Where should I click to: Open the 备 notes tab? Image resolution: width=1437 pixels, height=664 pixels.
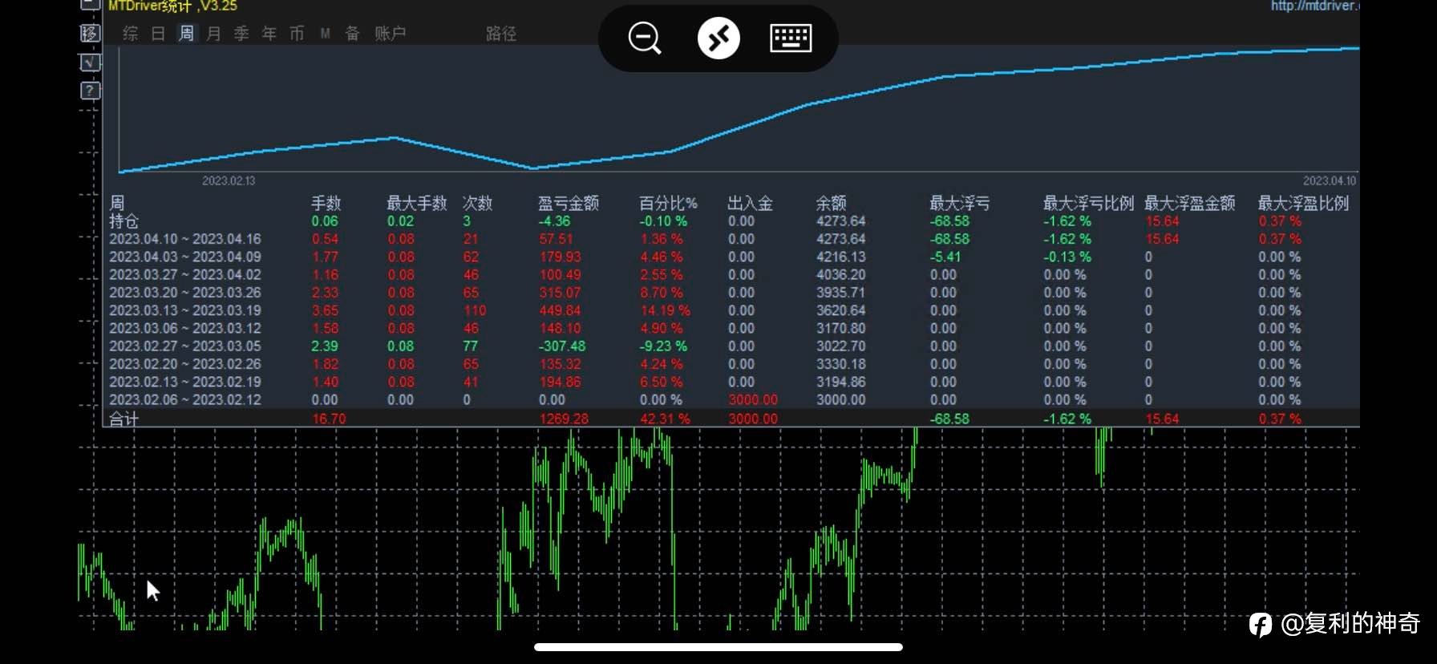[352, 33]
